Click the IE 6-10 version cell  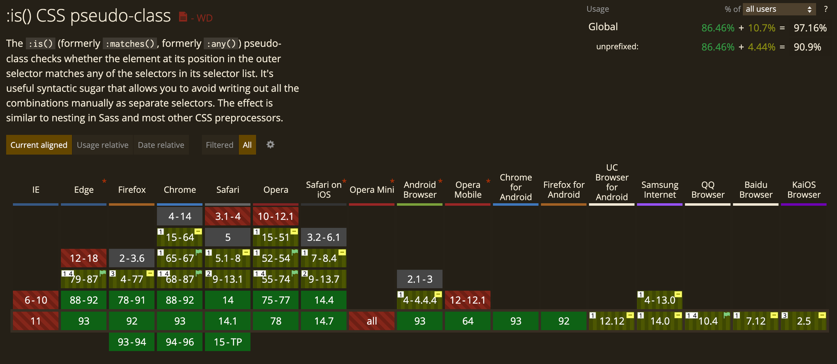pyautogui.click(x=36, y=300)
